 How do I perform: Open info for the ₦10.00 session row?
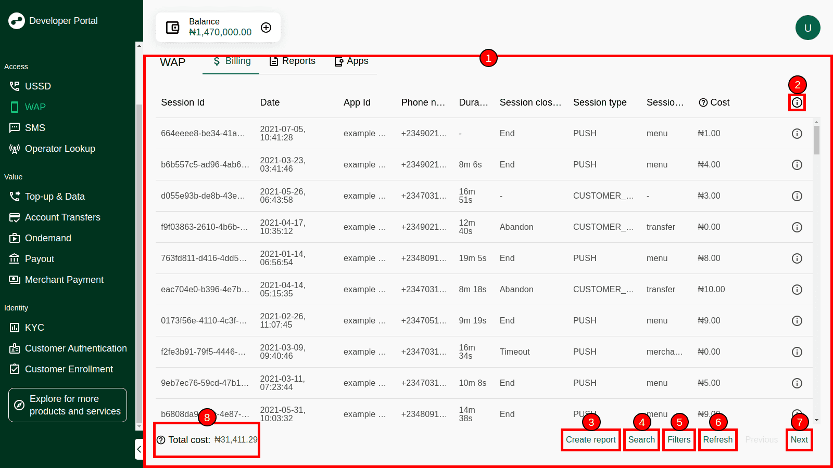(x=797, y=290)
